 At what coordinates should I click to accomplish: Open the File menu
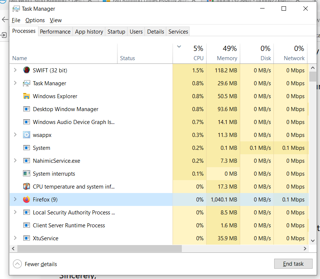coord(16,20)
